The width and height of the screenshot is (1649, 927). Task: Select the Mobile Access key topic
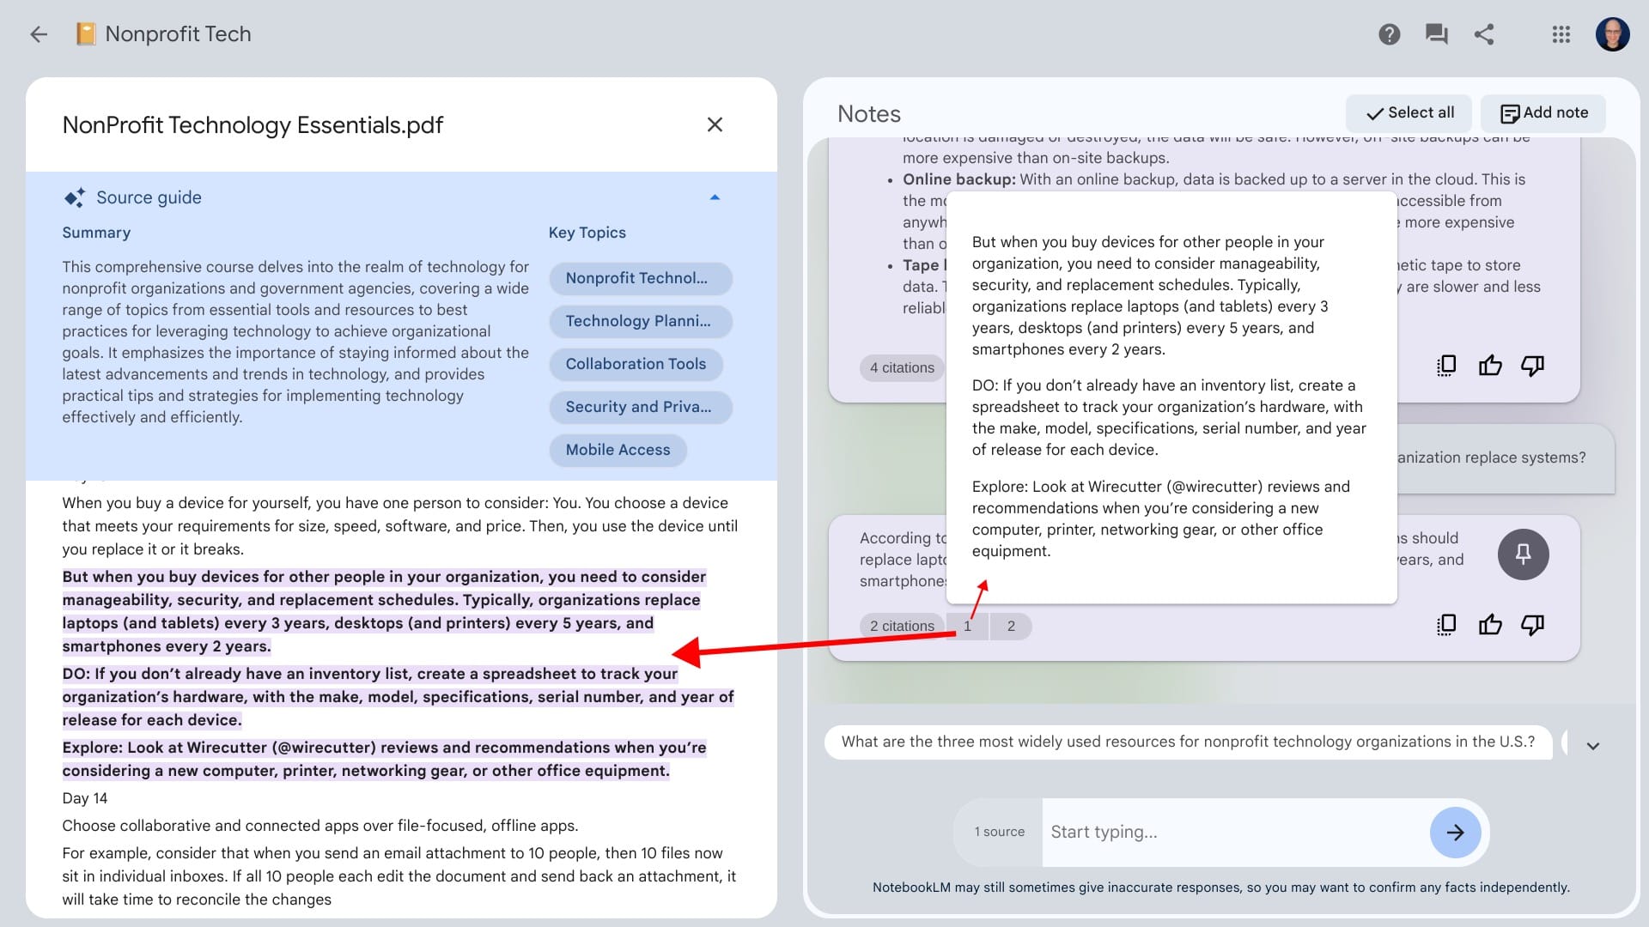[618, 450]
